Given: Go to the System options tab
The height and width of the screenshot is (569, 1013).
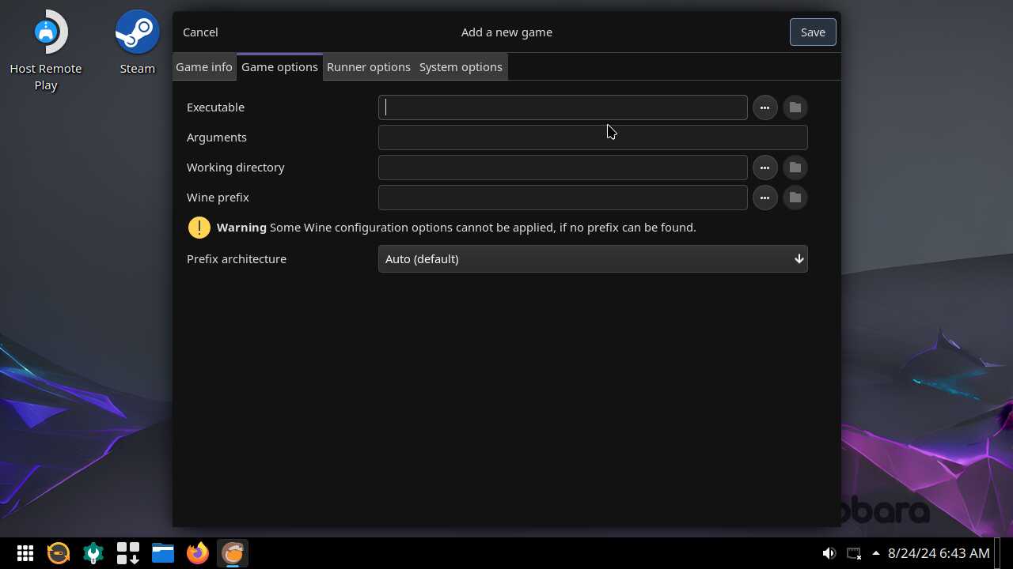Looking at the screenshot, I should (x=461, y=67).
